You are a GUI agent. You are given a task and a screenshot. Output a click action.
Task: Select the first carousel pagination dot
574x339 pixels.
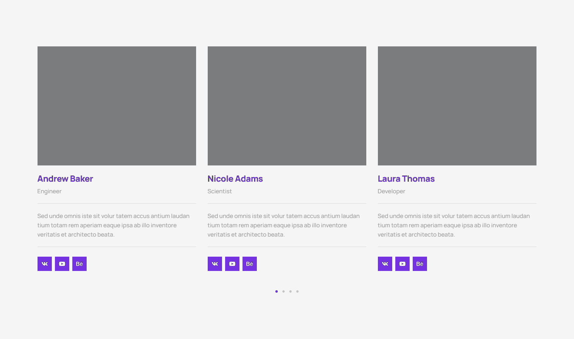277,291
